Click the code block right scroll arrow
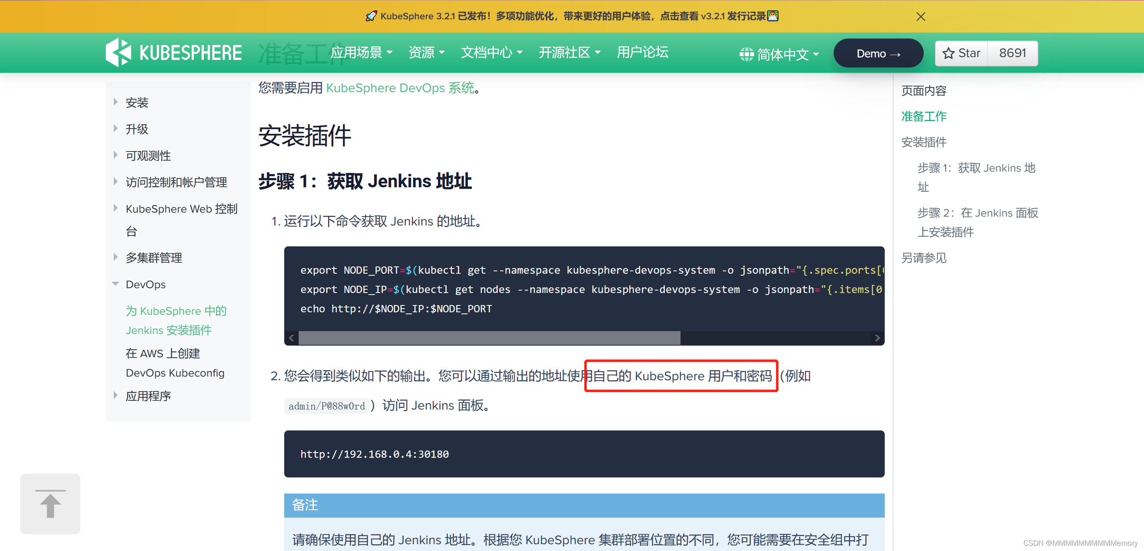This screenshot has height=551, width=1144. point(877,338)
